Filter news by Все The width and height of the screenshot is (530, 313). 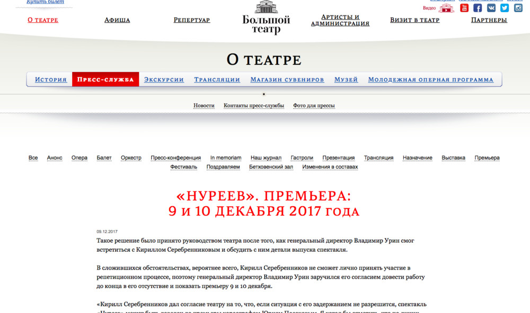(x=33, y=158)
